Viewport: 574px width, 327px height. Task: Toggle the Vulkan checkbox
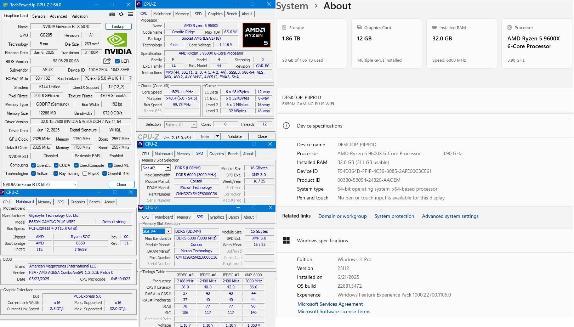[x=33, y=173]
